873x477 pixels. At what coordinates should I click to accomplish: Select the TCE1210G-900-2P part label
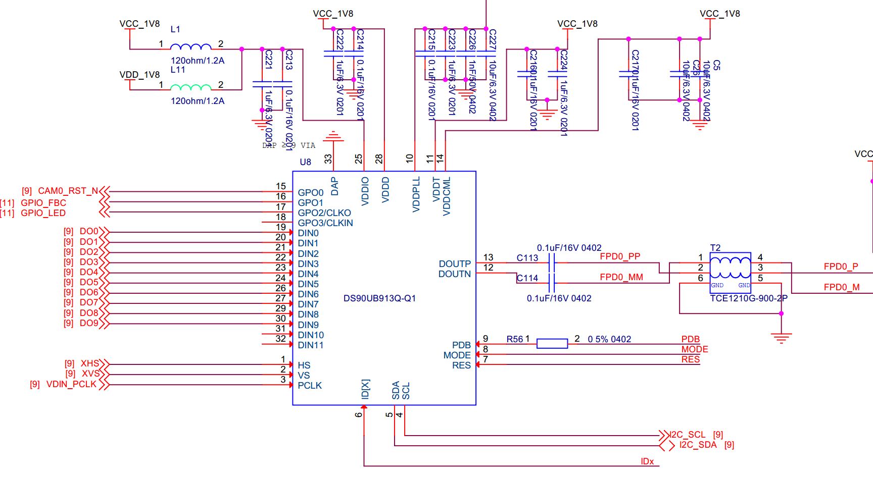click(x=749, y=298)
